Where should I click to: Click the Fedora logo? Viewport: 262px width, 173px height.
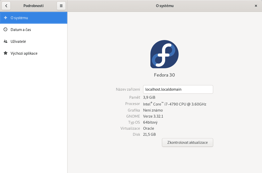click(x=164, y=54)
